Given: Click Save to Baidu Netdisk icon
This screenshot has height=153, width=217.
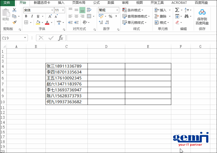Looking at the screenshot, I should [x=202, y=17].
